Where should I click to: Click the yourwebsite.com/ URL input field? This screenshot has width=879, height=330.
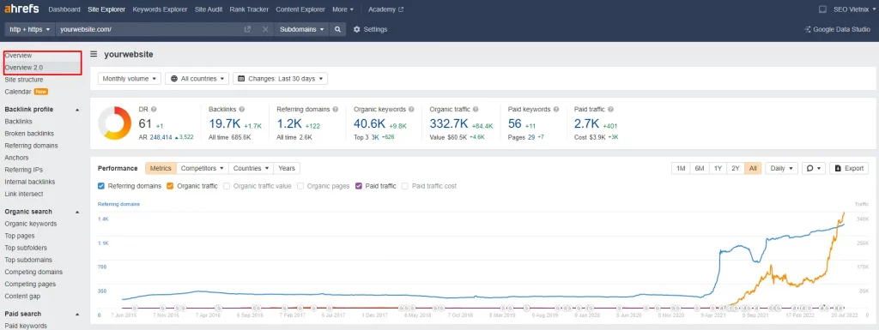click(x=149, y=29)
